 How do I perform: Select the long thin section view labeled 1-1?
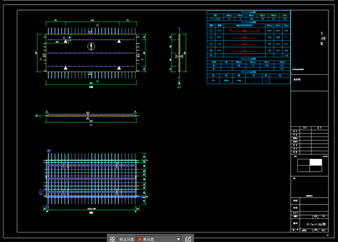coord(91,116)
